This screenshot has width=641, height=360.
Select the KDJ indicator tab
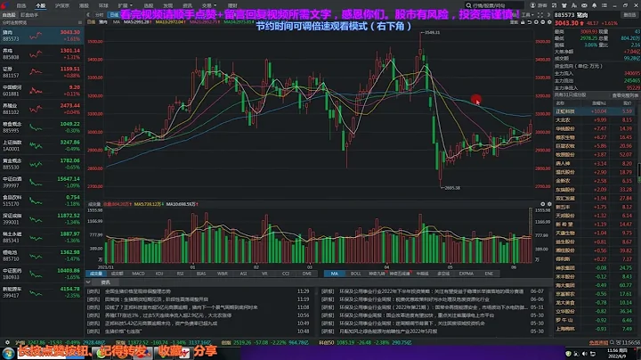click(159, 274)
